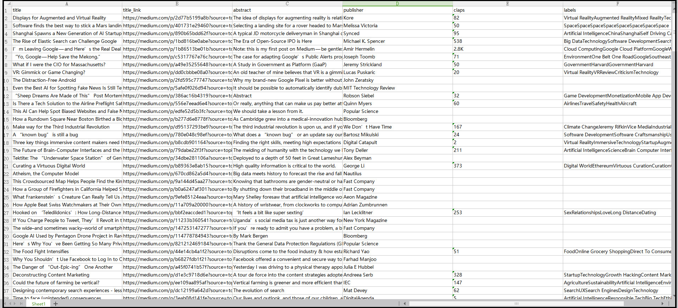Select cell 'VR: Gimmick or Game Changing?'
This screenshot has height=308, width=678.
[x=67, y=72]
